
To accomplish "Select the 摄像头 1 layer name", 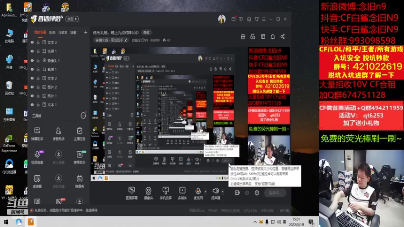I will [54, 60].
